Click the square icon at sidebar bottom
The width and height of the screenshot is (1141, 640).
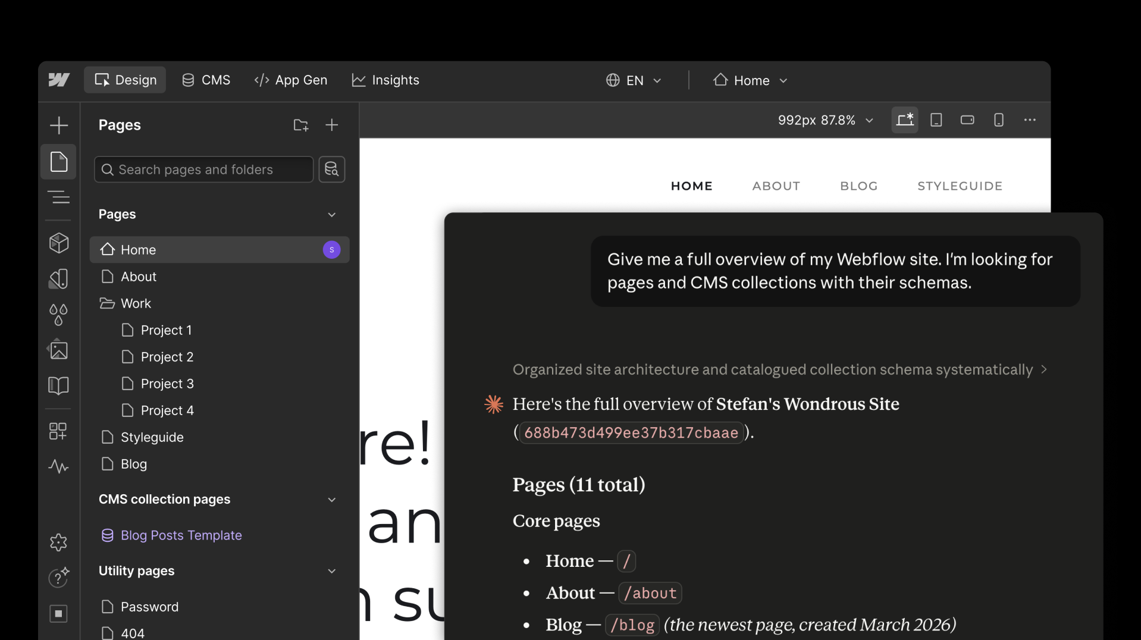point(58,613)
